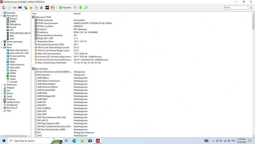Open Microsoft Edge from the taskbar
Screen dimensions: 255x144
pos(74,141)
